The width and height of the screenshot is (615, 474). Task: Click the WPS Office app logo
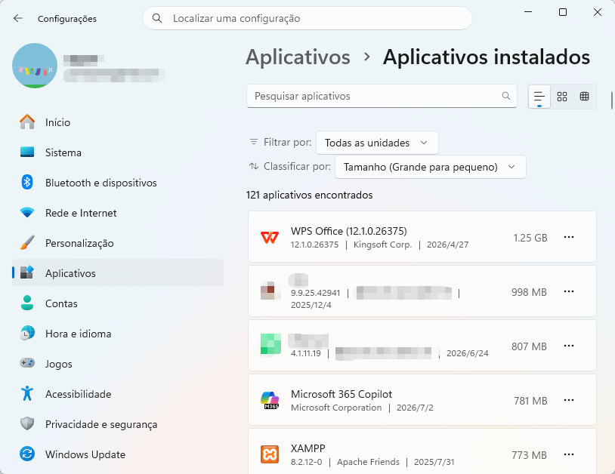270,238
